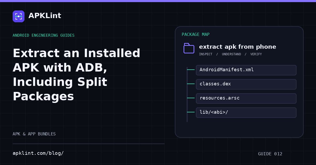The image size is (316, 165).
Task: Click the teal connector beside AndroidManifest.xml
Action: pos(191,70)
